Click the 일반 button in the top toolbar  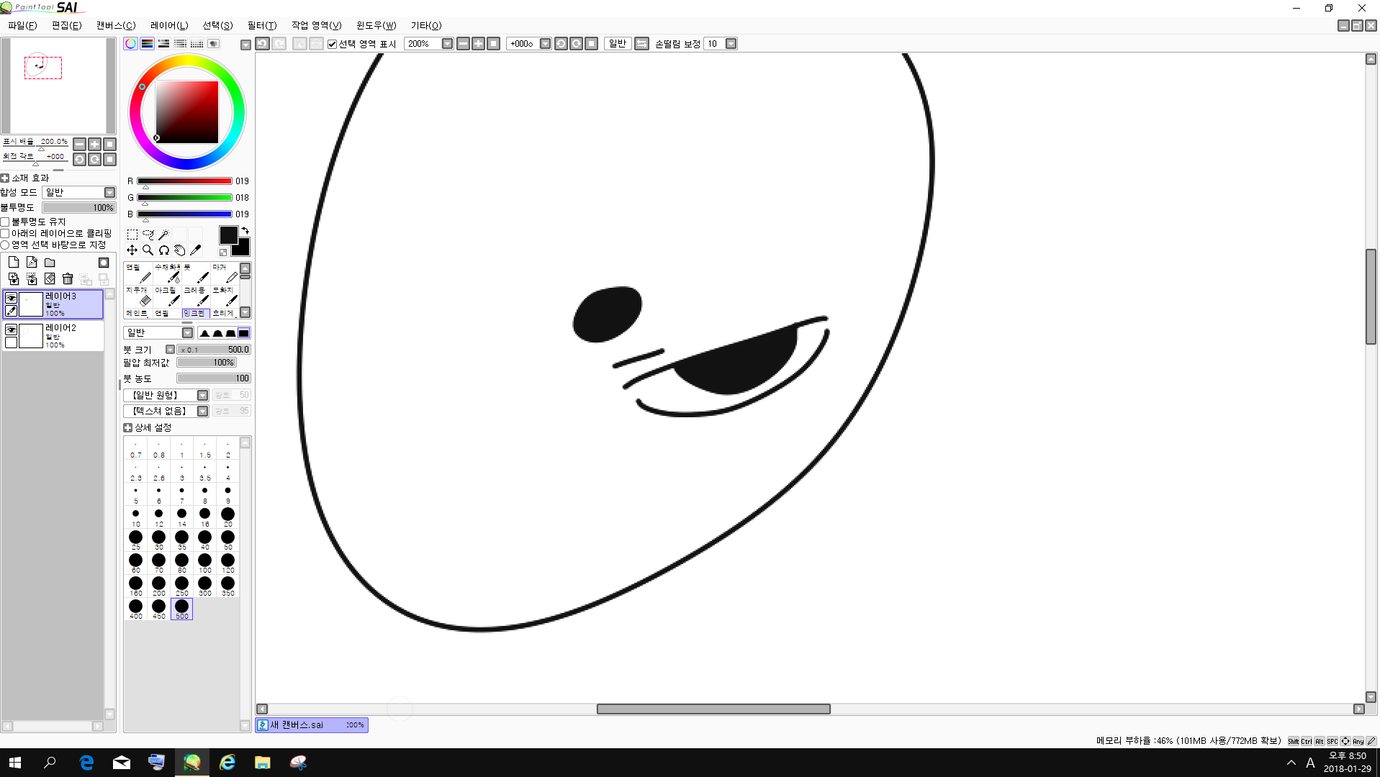click(617, 44)
